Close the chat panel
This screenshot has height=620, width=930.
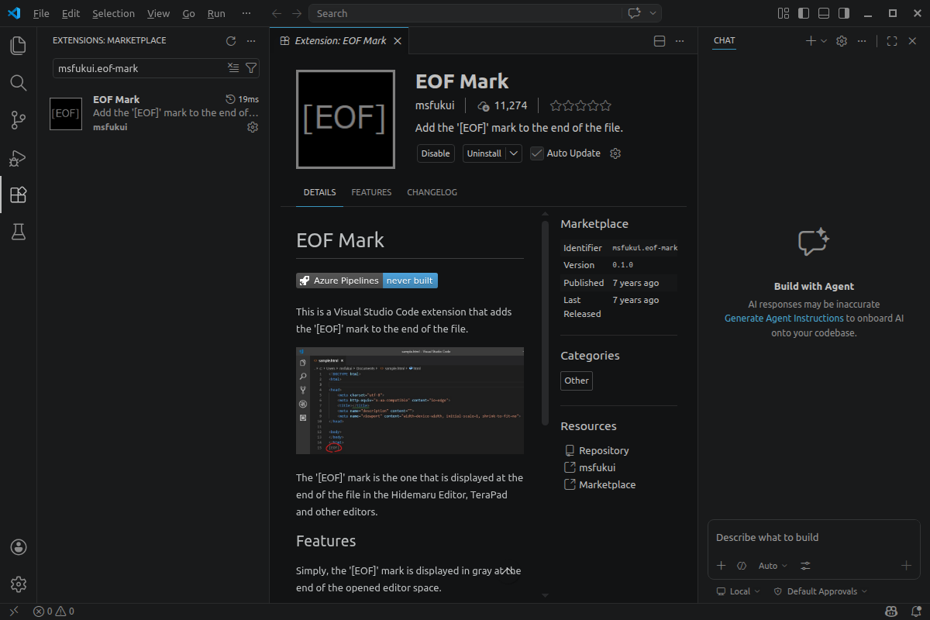(912, 41)
